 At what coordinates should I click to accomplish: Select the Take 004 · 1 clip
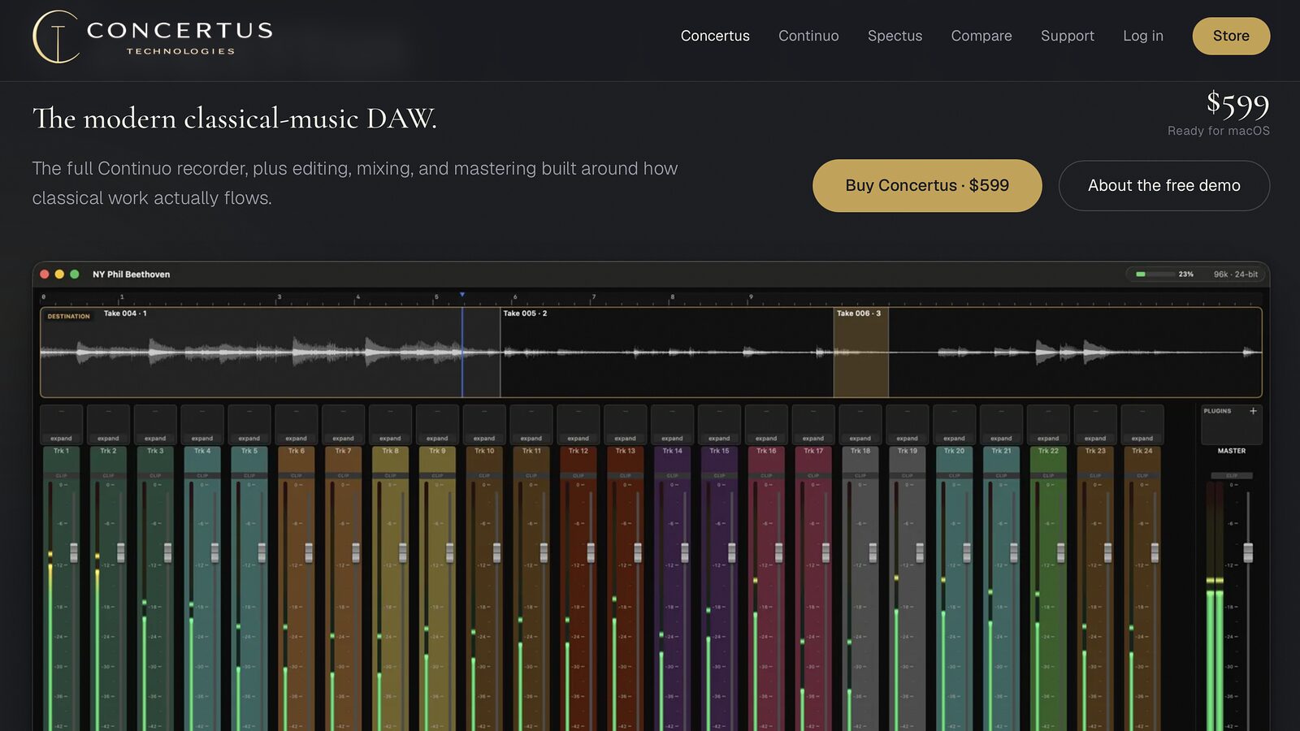coord(271,353)
